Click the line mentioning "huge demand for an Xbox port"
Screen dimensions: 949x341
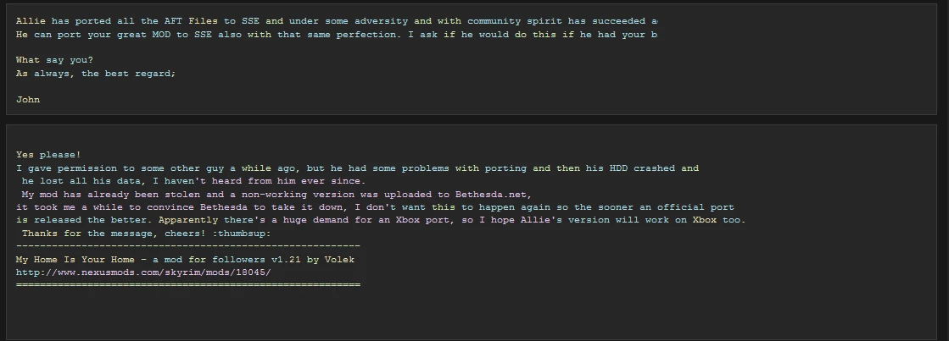pyautogui.click(x=381, y=220)
